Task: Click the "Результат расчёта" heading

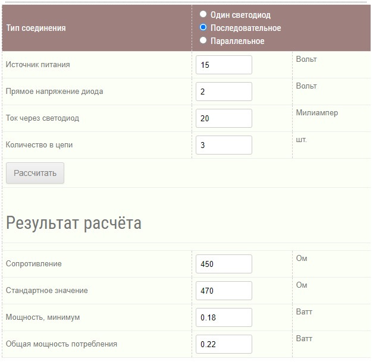Action: coord(74,224)
